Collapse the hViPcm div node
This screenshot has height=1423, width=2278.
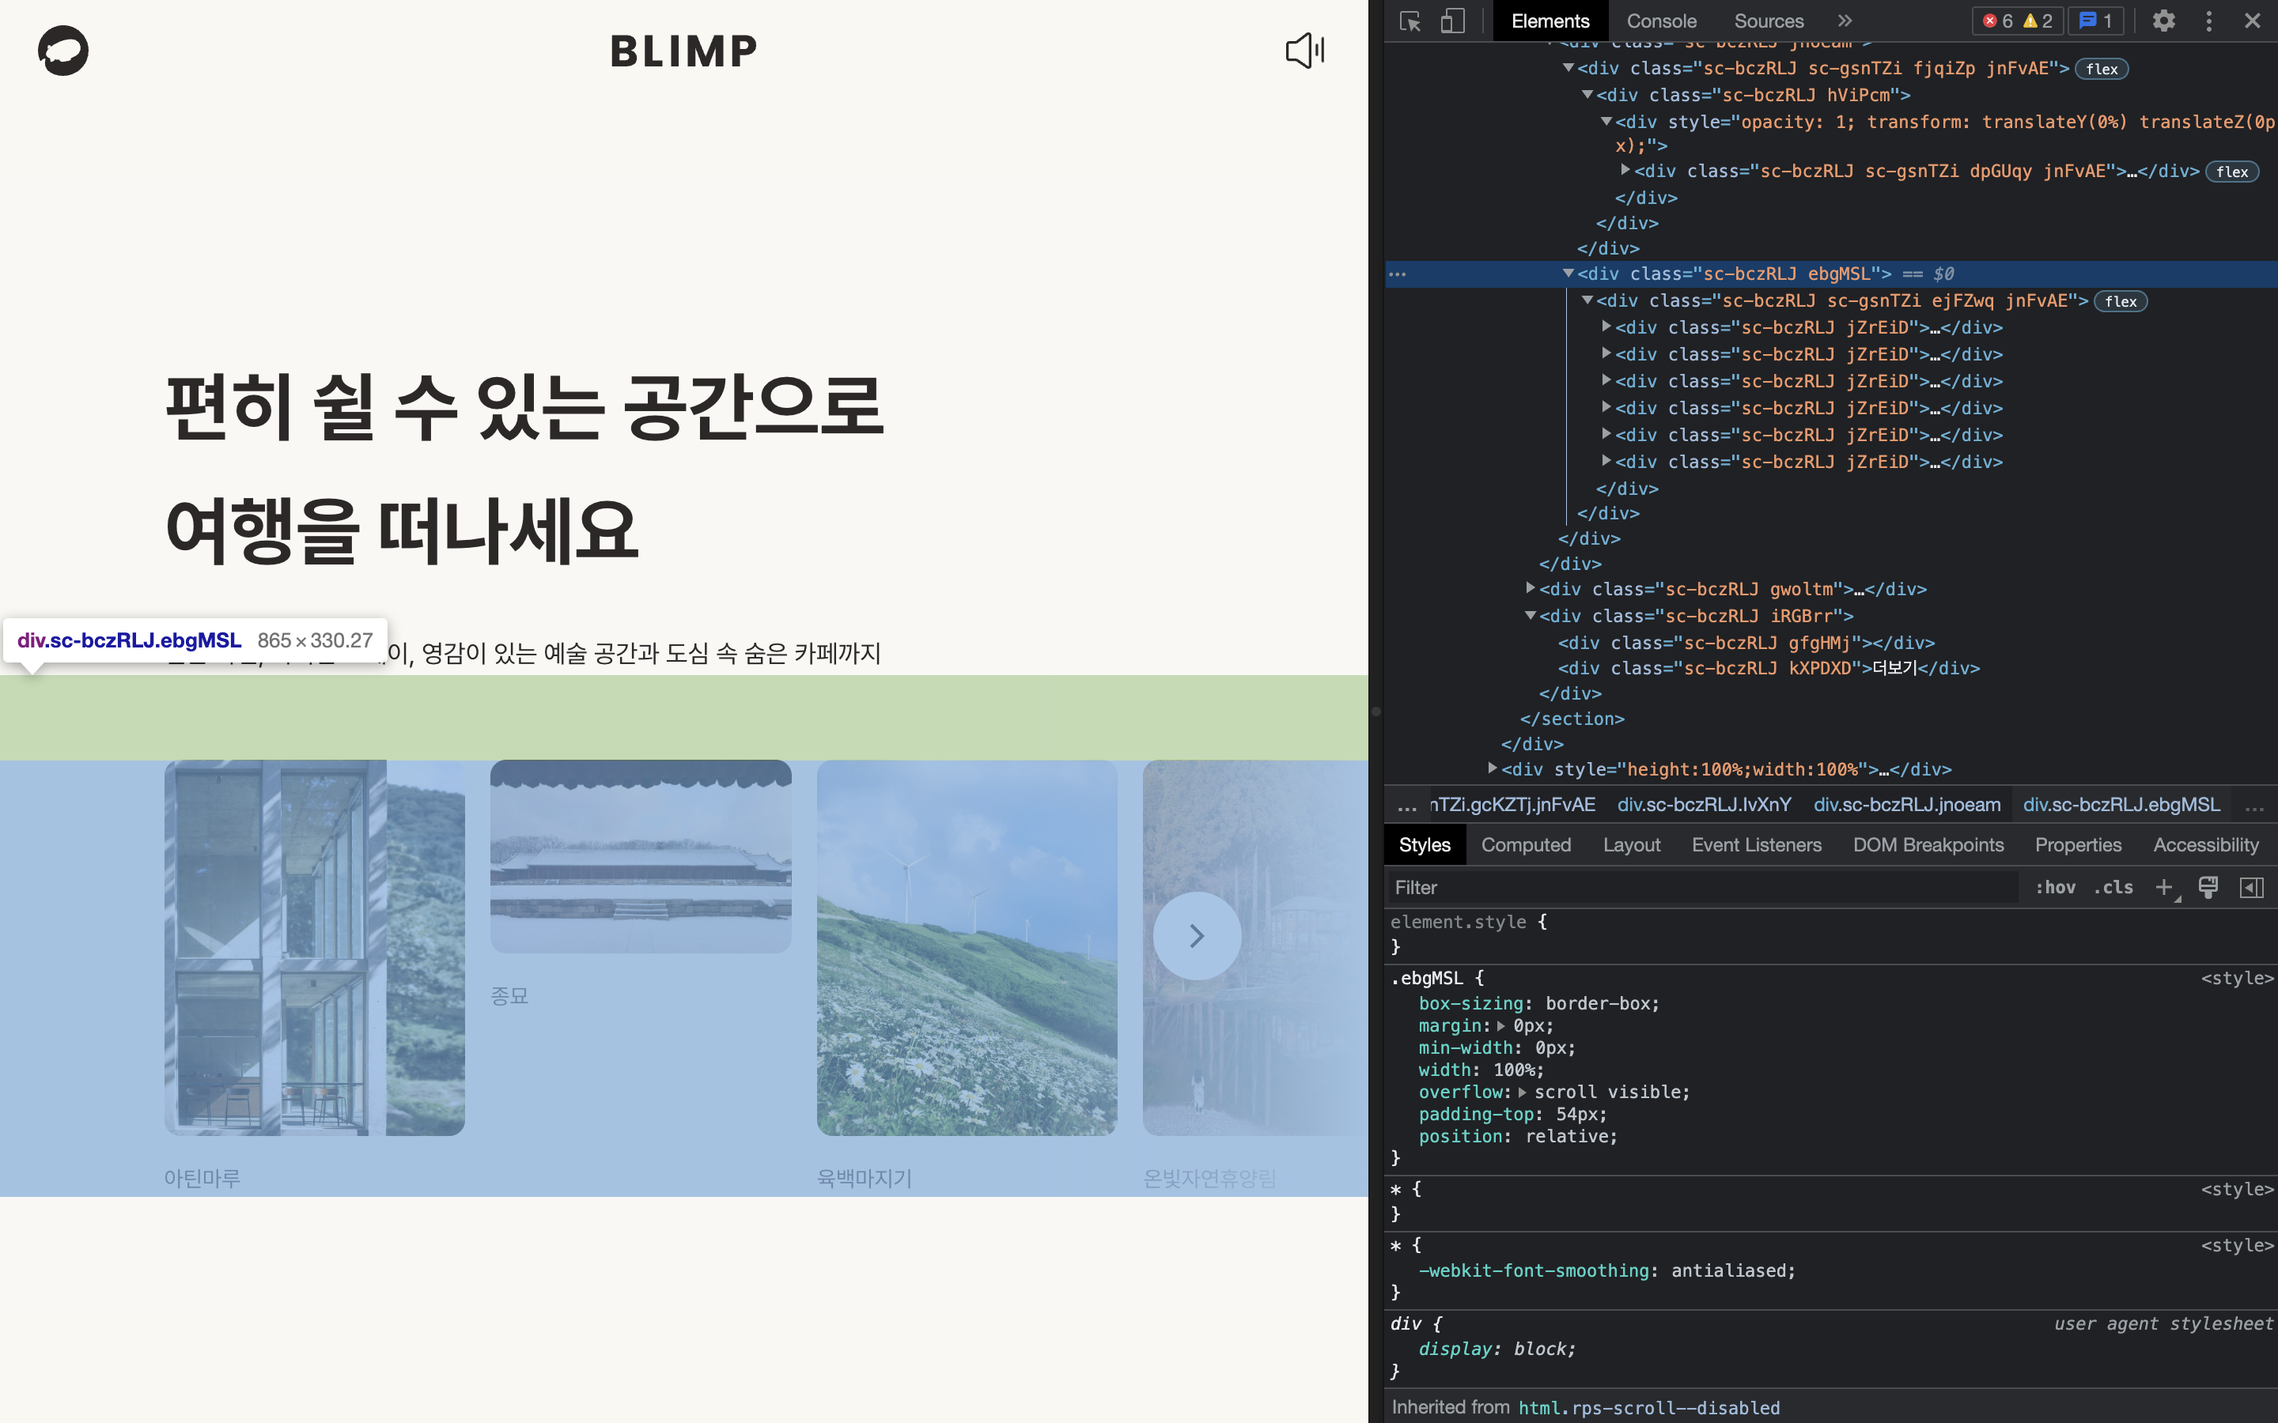click(x=1587, y=94)
